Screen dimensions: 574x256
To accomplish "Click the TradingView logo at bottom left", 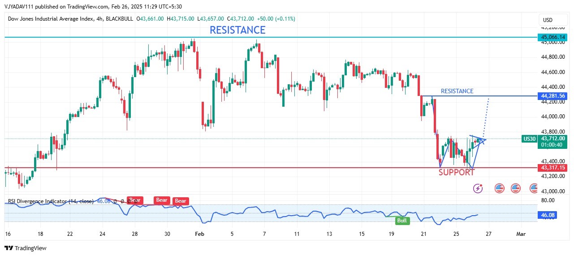I will tap(26, 248).
